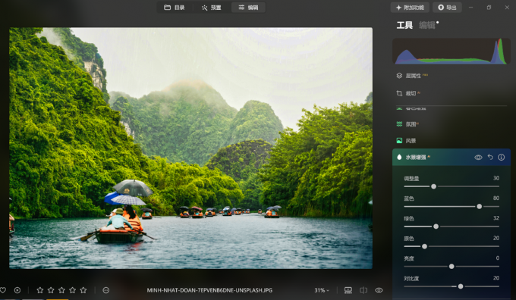Click the water drop icon of 水景增强

tap(399, 157)
